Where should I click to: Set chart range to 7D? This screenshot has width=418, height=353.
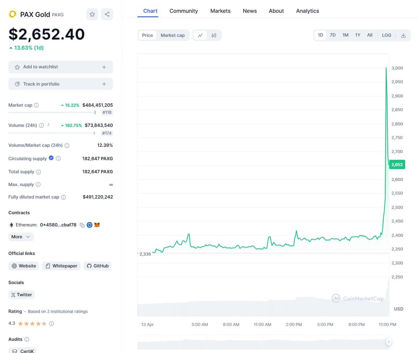333,35
